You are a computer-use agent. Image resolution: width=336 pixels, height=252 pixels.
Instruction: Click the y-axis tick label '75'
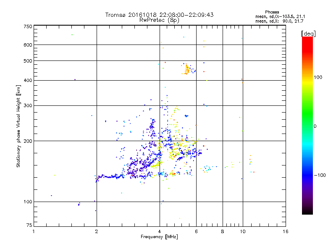coord(29,225)
